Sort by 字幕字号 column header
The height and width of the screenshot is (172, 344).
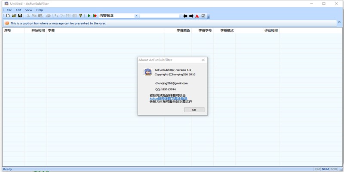click(x=202, y=31)
